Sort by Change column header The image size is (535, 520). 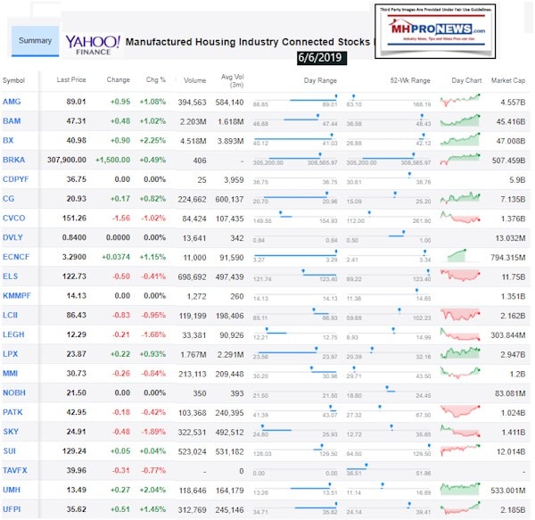[118, 80]
